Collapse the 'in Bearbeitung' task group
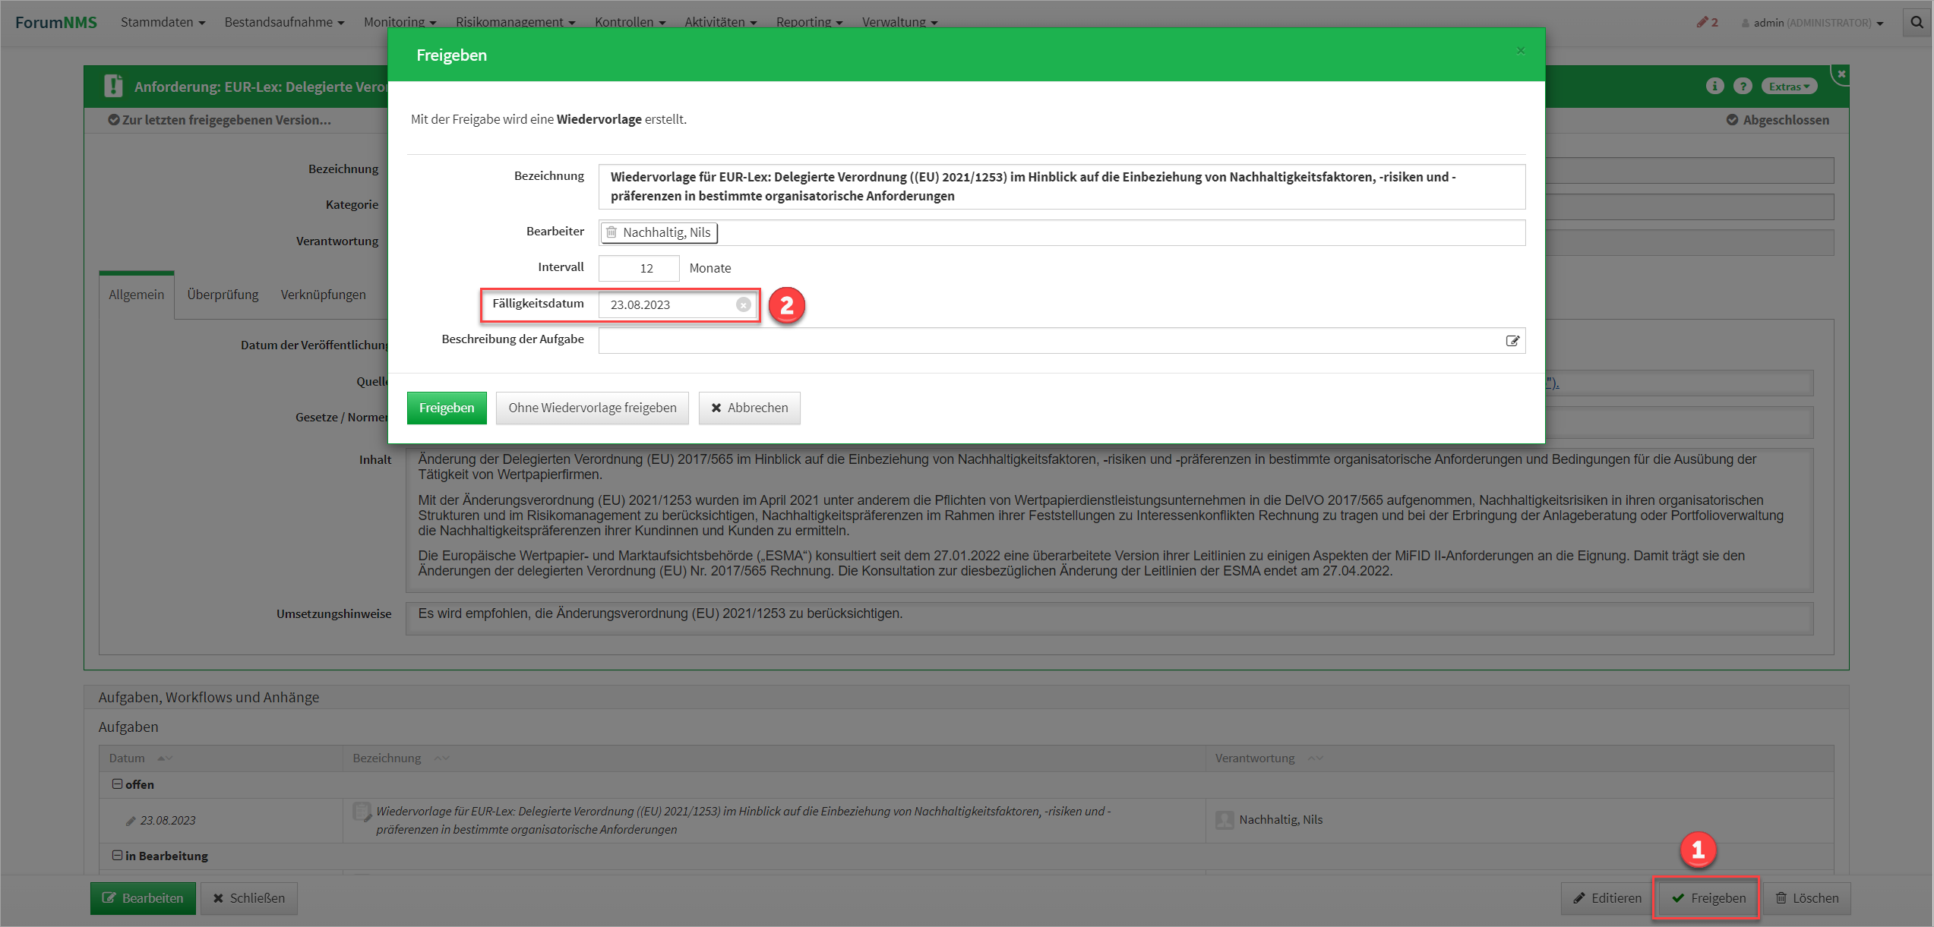This screenshot has height=927, width=1934. pos(117,856)
